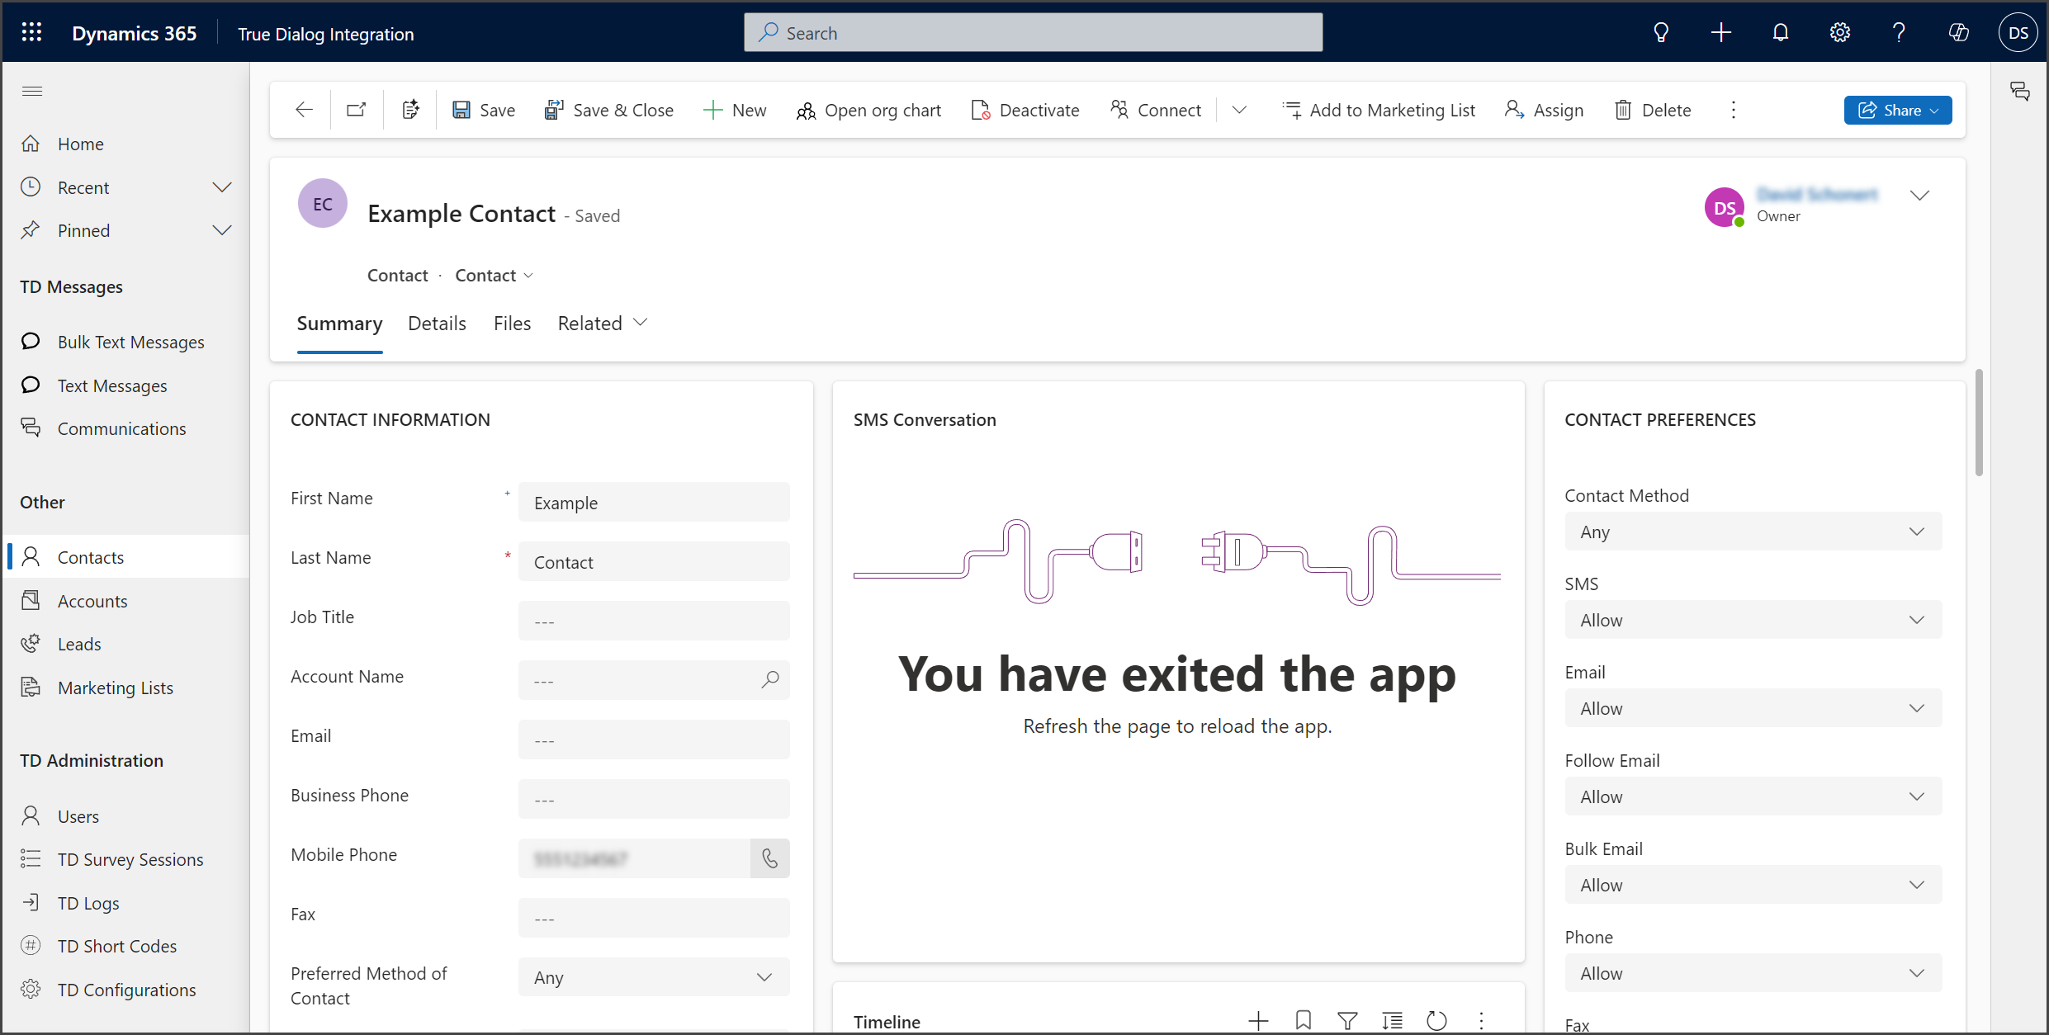Click the First Name field
This screenshot has height=1035, width=2049.
tap(654, 502)
